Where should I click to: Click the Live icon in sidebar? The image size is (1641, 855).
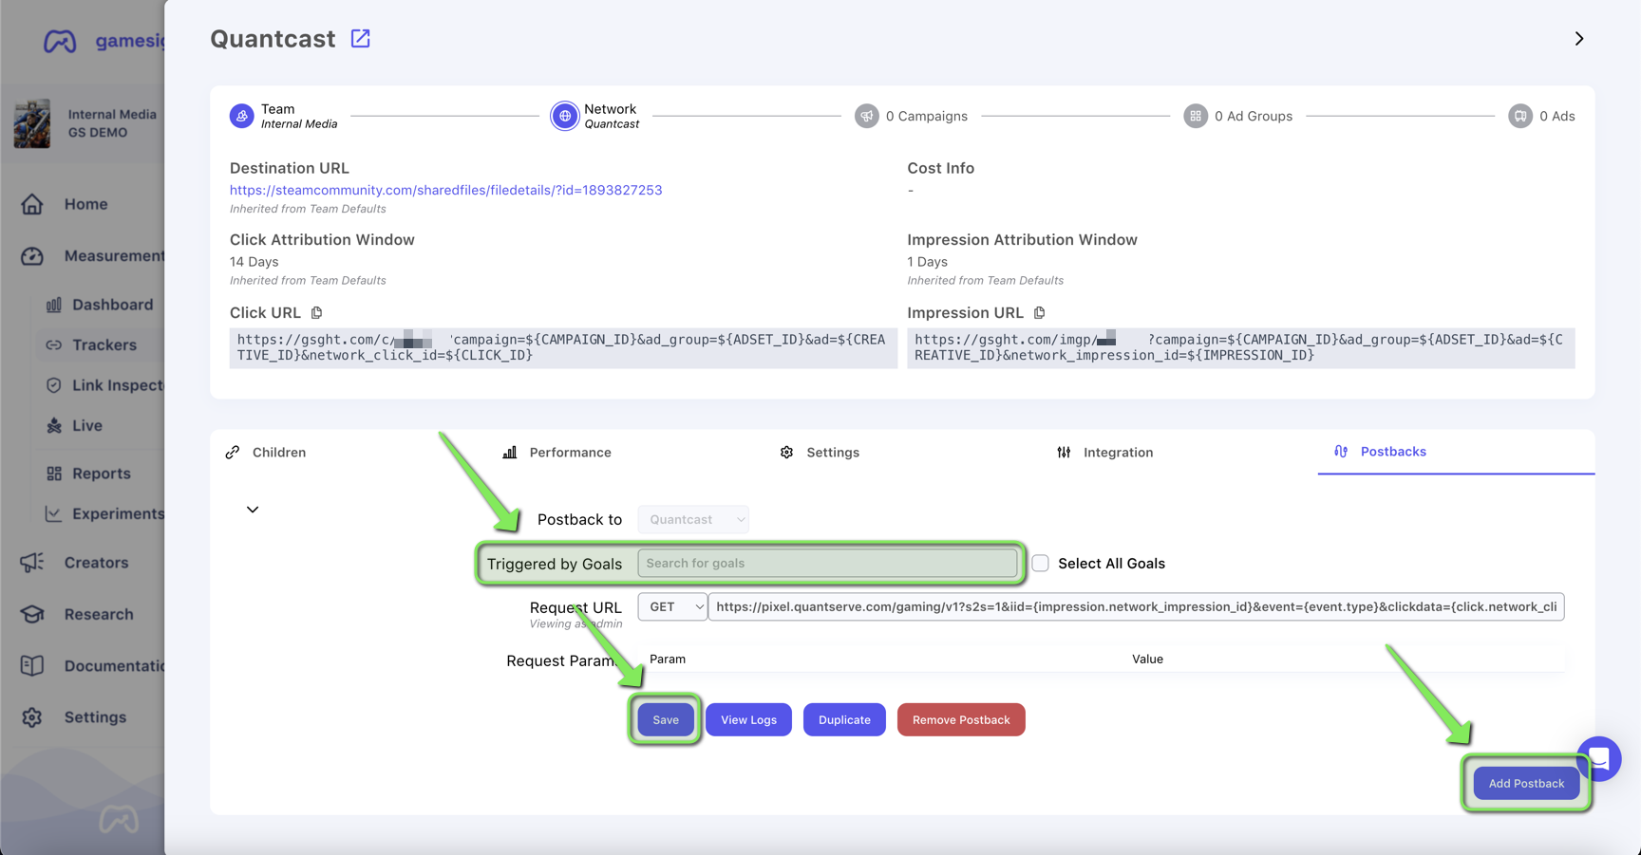(54, 426)
